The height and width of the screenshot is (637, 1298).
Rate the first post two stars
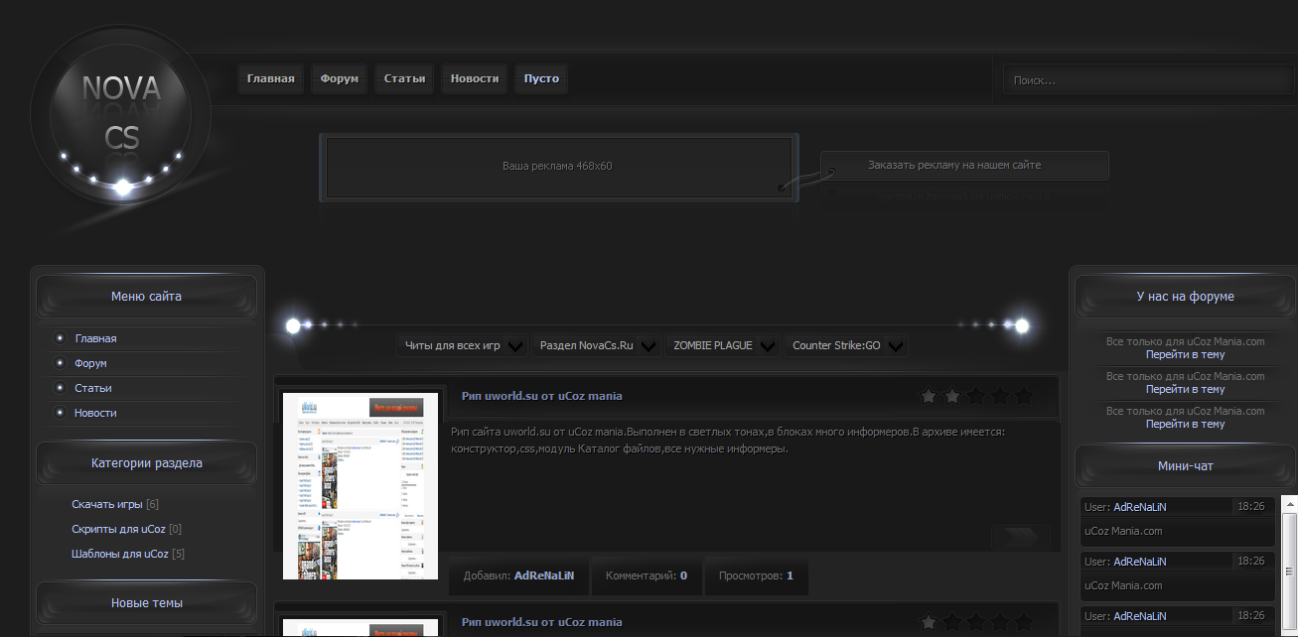952,396
